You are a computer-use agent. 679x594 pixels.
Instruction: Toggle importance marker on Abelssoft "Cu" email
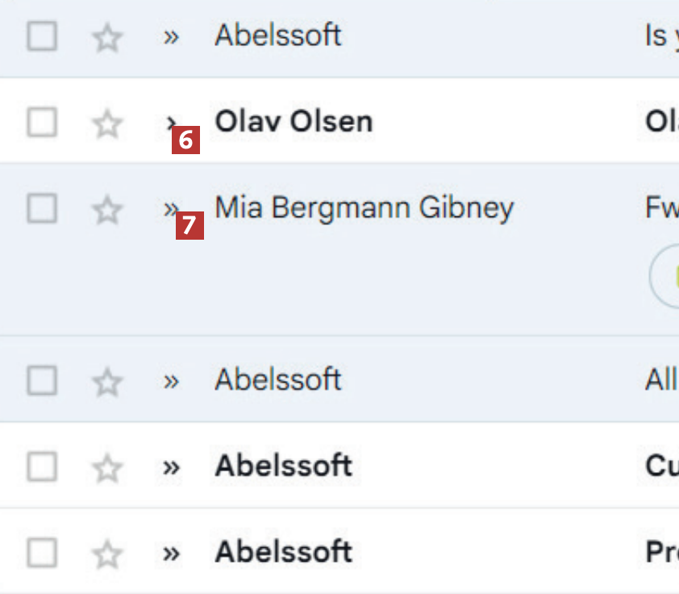(170, 467)
